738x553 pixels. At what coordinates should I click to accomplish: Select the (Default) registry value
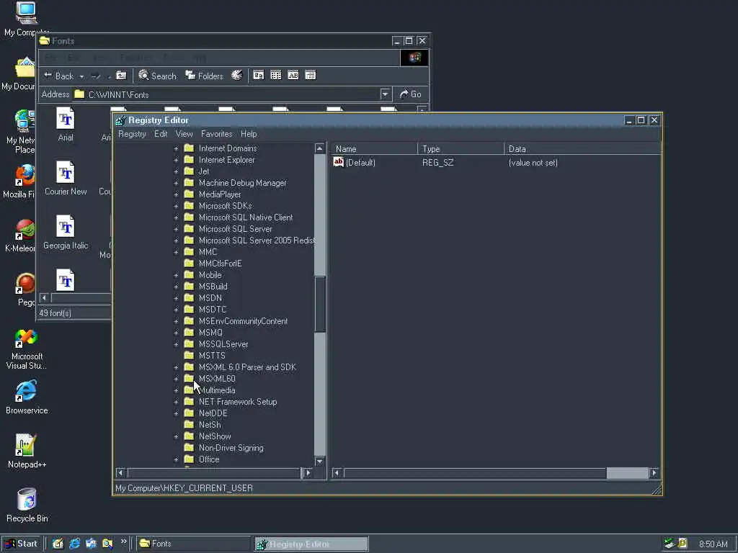coord(360,163)
